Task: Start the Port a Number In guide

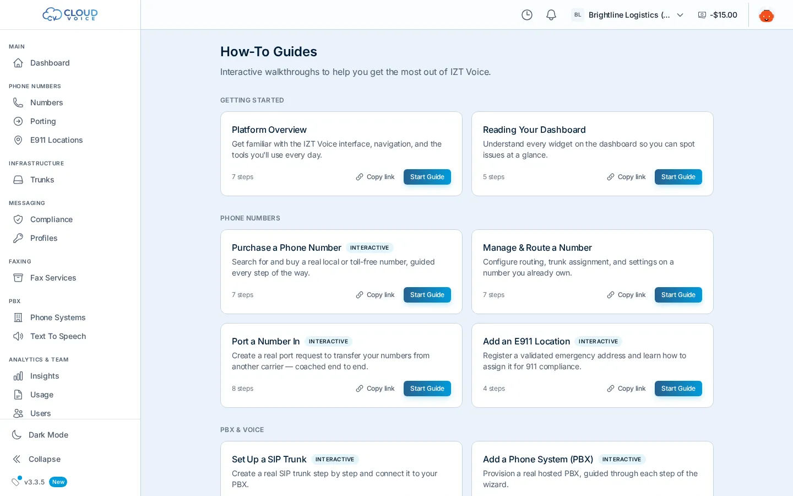Action: click(x=427, y=389)
